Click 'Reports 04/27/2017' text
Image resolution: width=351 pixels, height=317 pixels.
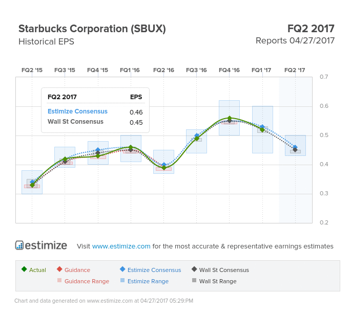coord(295,41)
